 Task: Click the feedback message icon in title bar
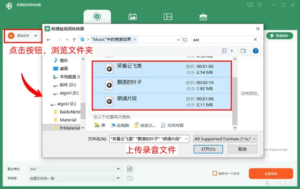tap(250, 5)
